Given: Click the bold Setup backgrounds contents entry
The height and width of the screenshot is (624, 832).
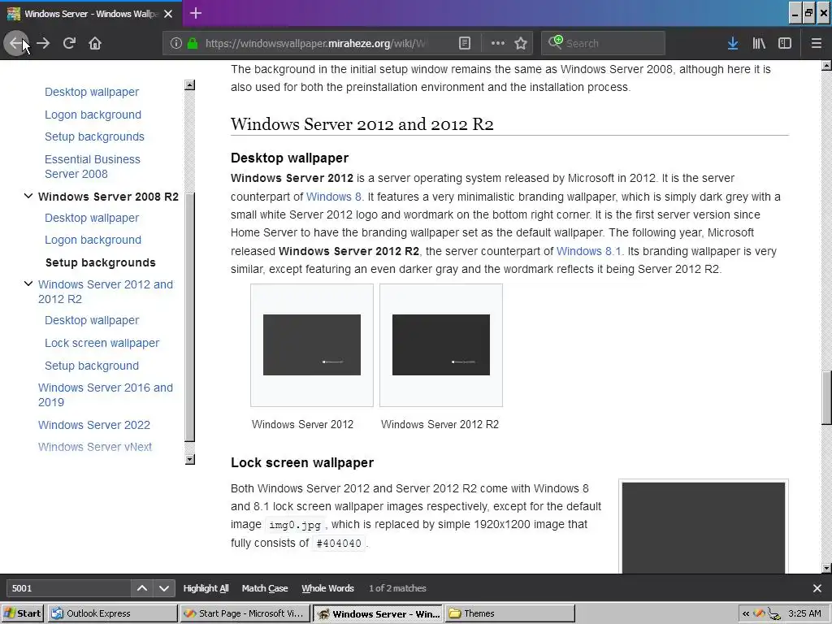Looking at the screenshot, I should (x=100, y=262).
